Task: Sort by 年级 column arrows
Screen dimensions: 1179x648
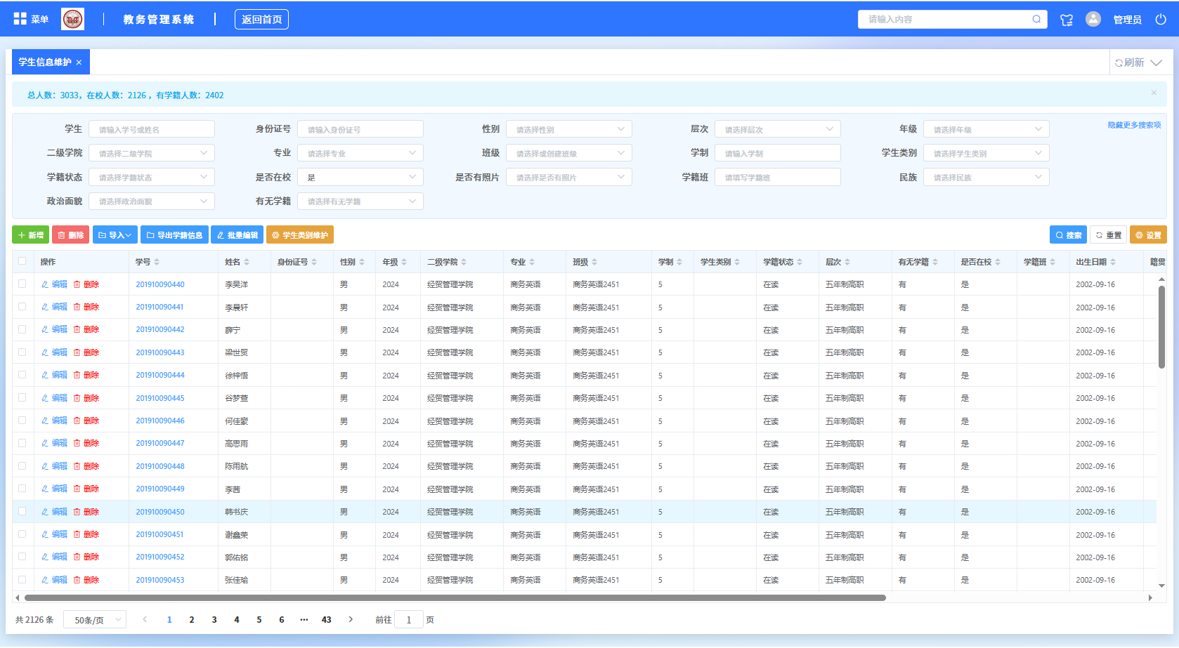Action: tap(404, 262)
